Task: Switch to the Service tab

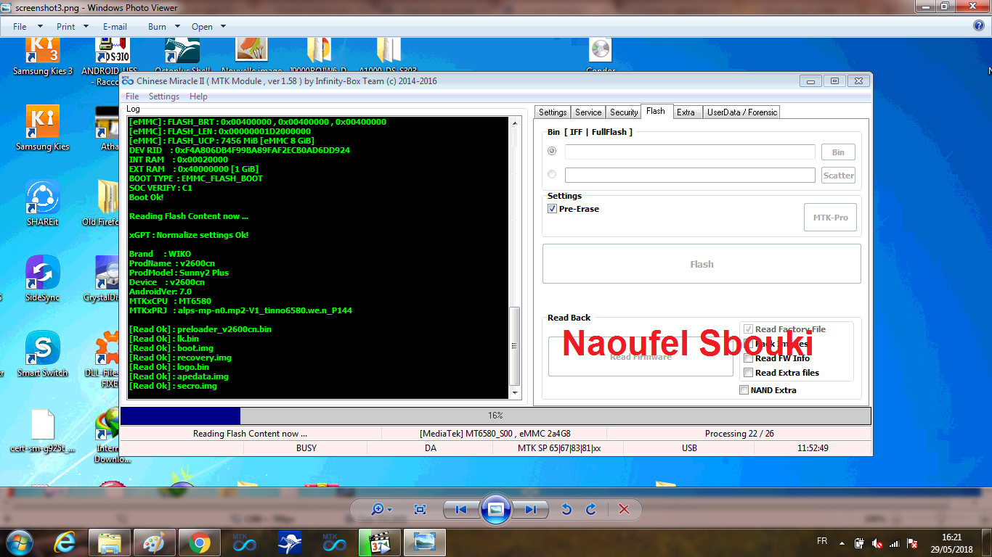Action: tap(588, 112)
